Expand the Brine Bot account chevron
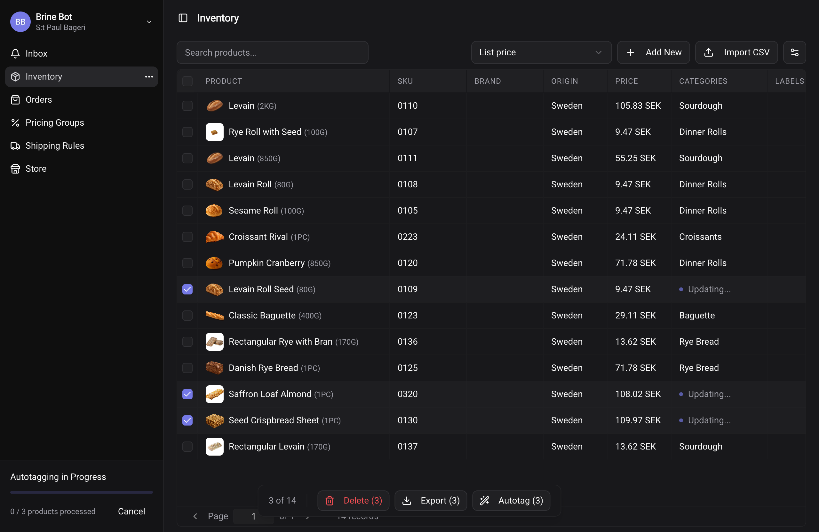 (149, 22)
